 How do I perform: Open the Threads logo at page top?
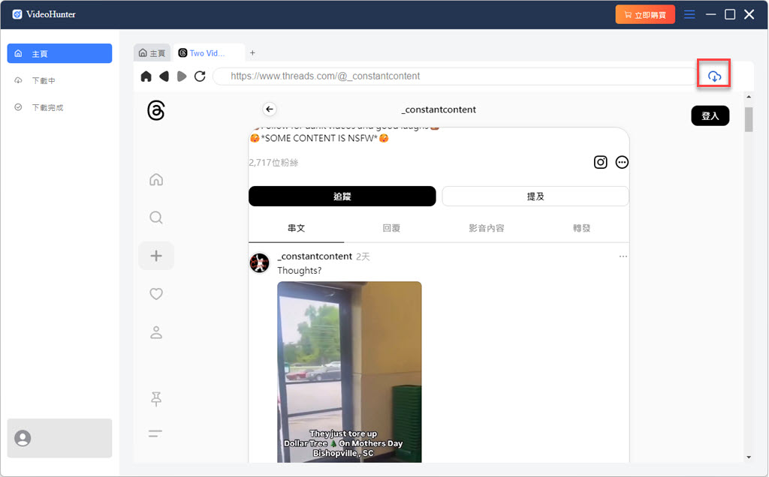point(156,111)
